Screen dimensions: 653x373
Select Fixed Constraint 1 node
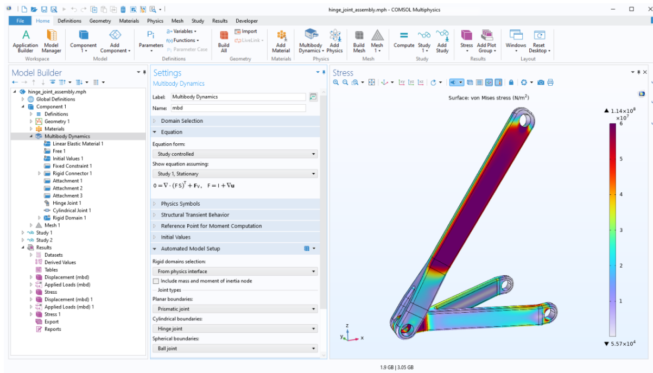pyautogui.click(x=72, y=166)
